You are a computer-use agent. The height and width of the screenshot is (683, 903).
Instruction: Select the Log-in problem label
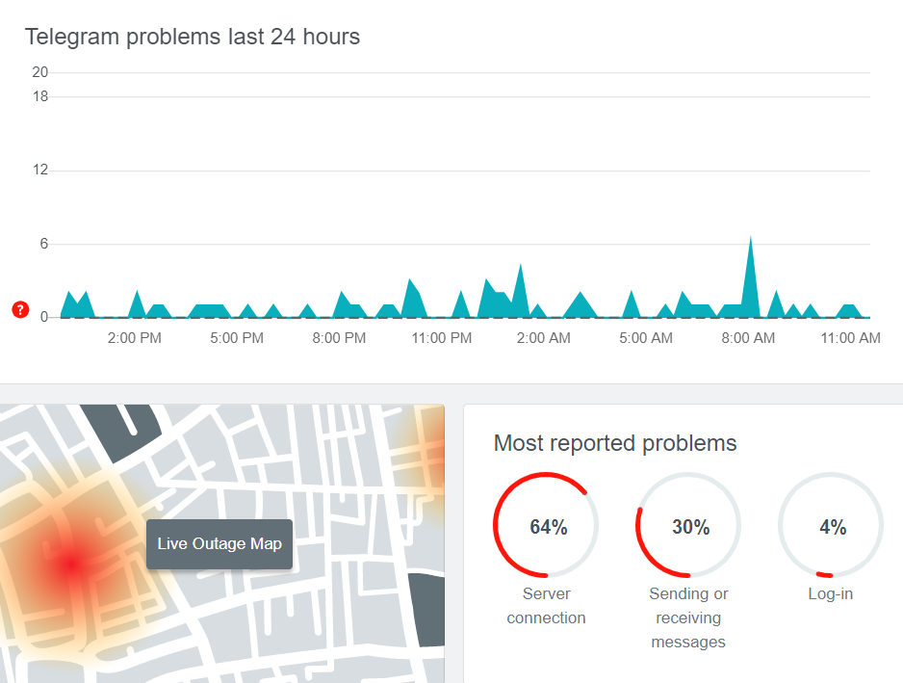(830, 593)
